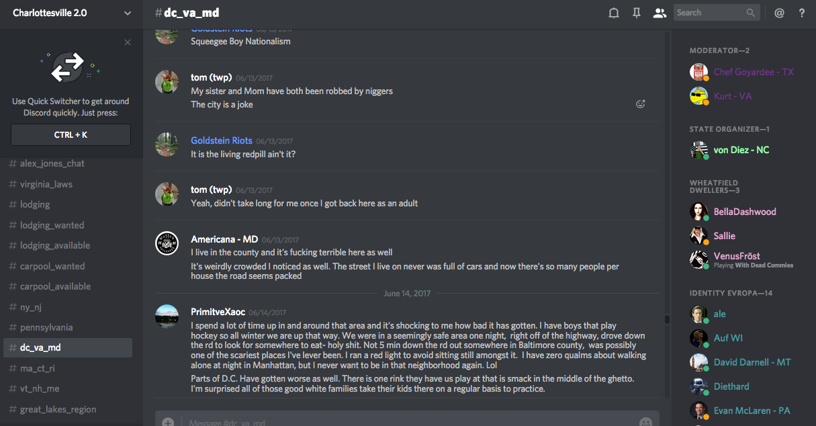
Task: Dismiss the Quick Switcher tip
Action: point(128,43)
